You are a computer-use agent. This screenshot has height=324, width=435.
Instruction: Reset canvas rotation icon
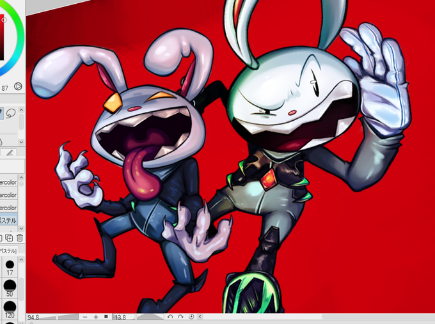coord(191,316)
